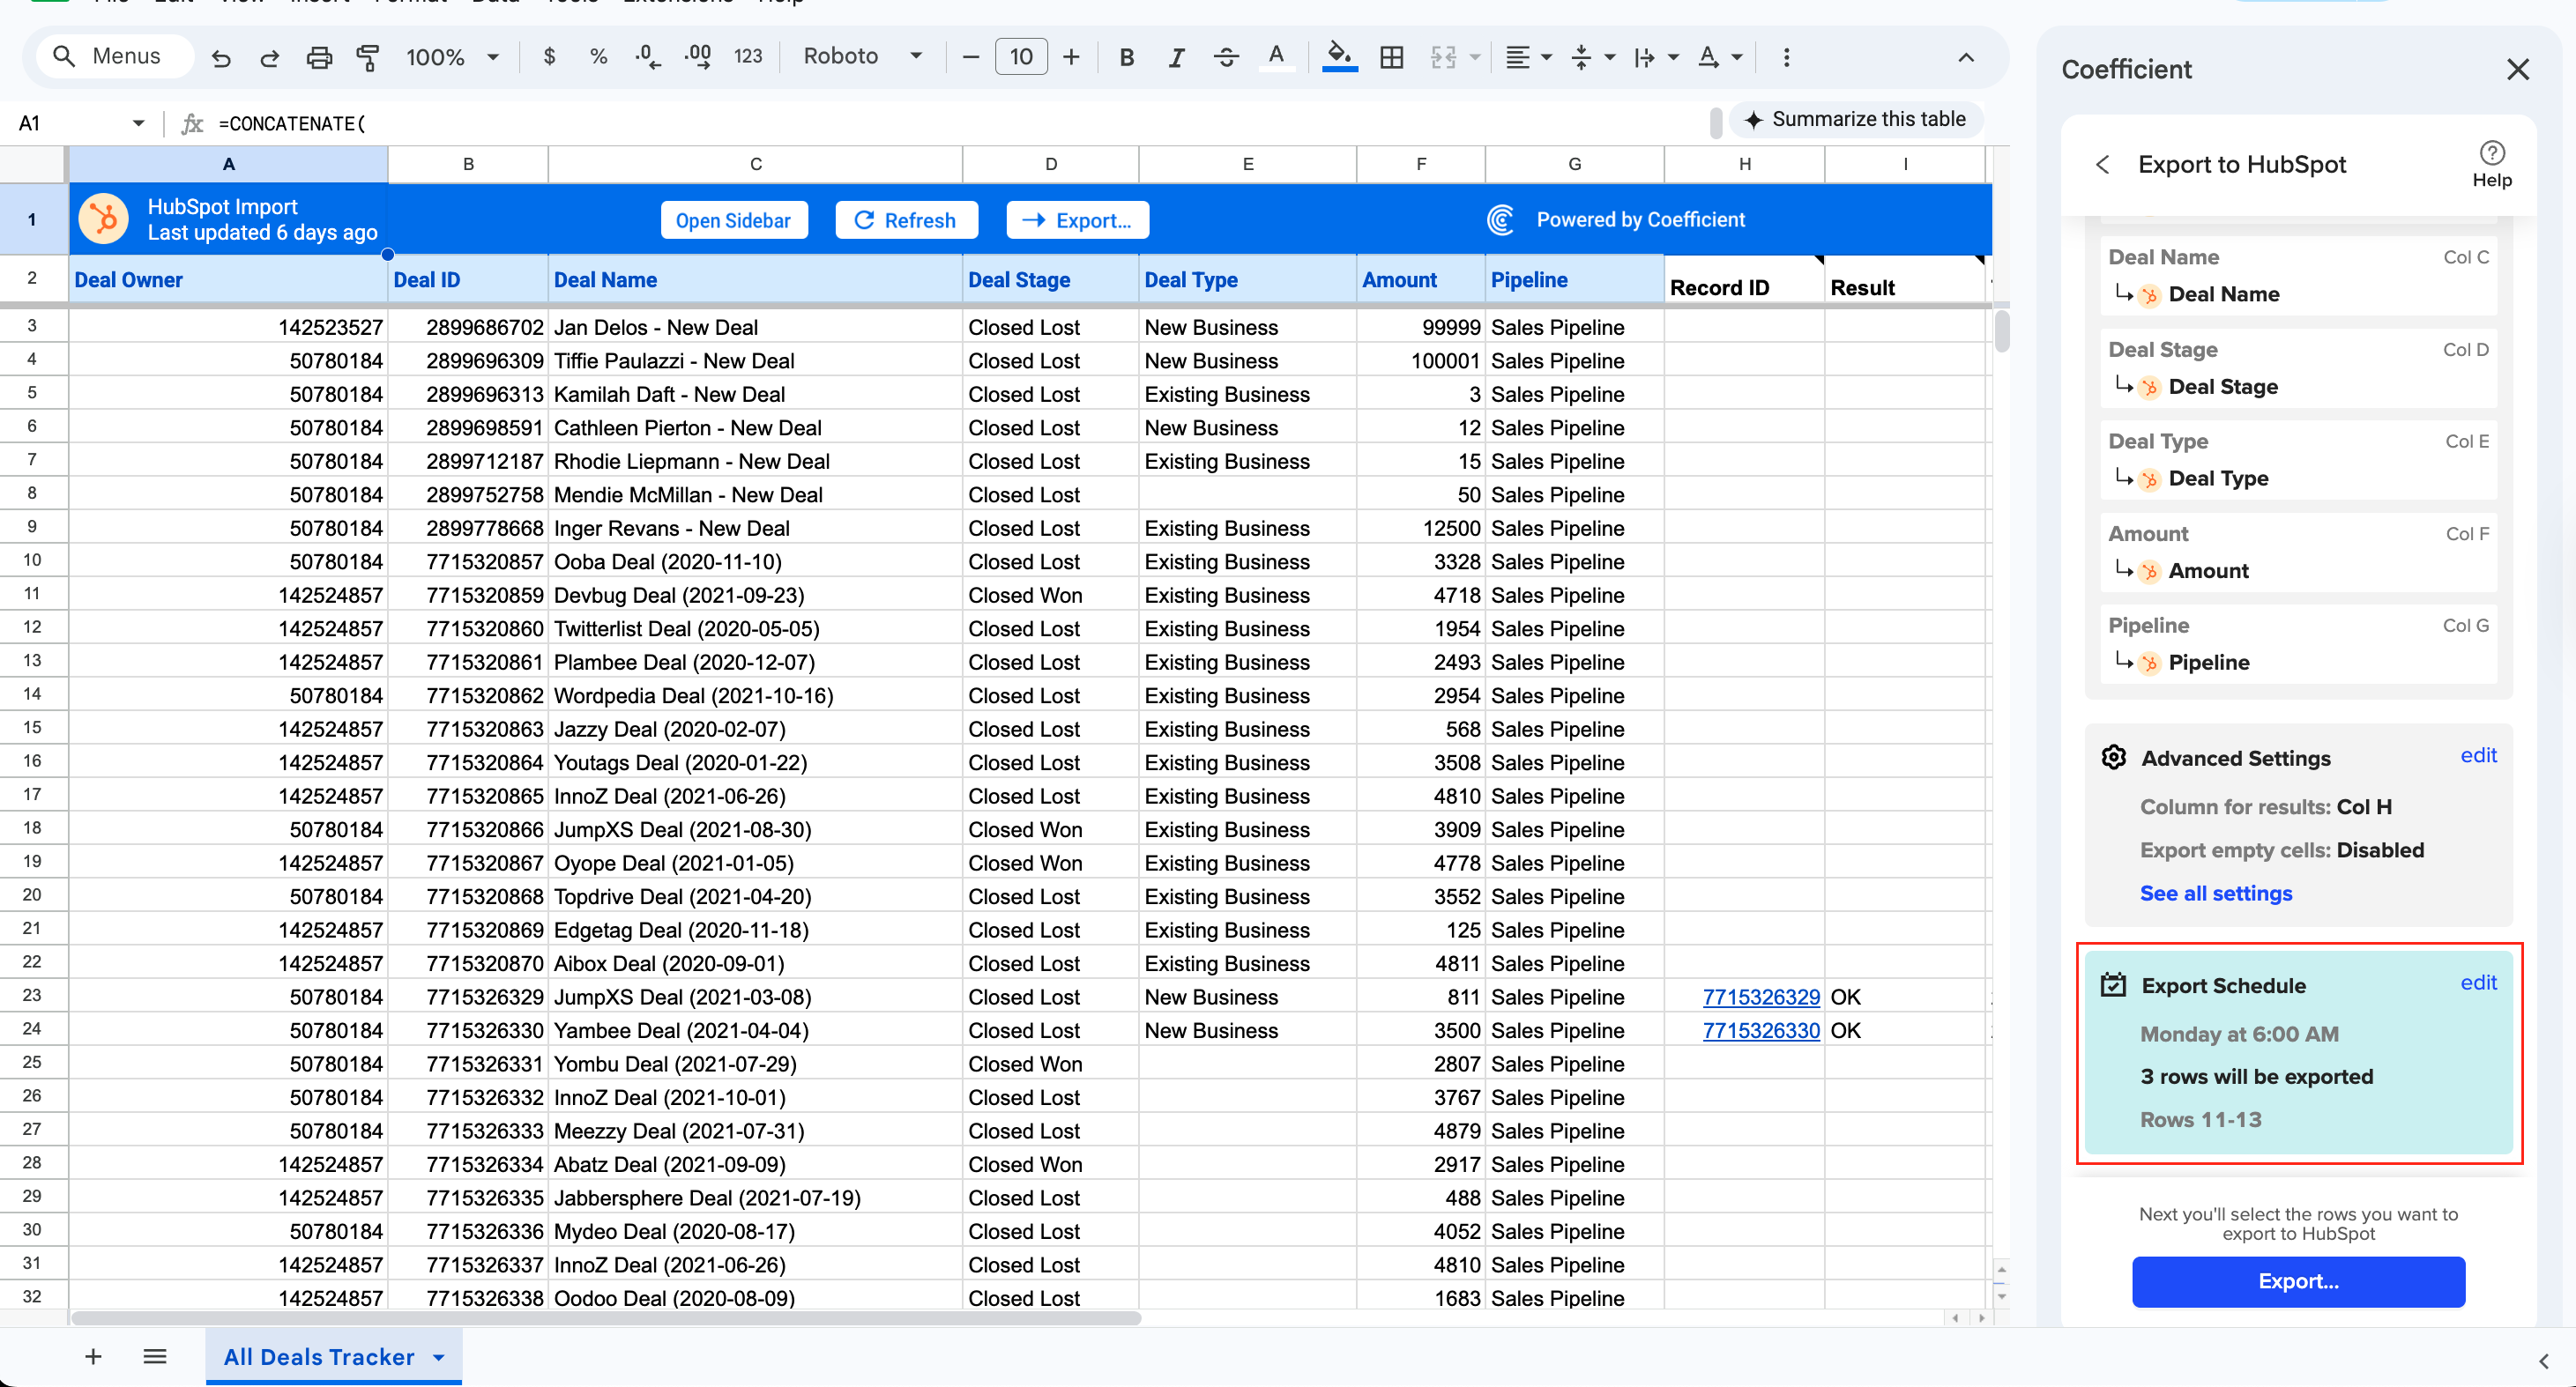This screenshot has width=2576, height=1387.
Task: Click the borders grid icon
Action: pos(1391,57)
